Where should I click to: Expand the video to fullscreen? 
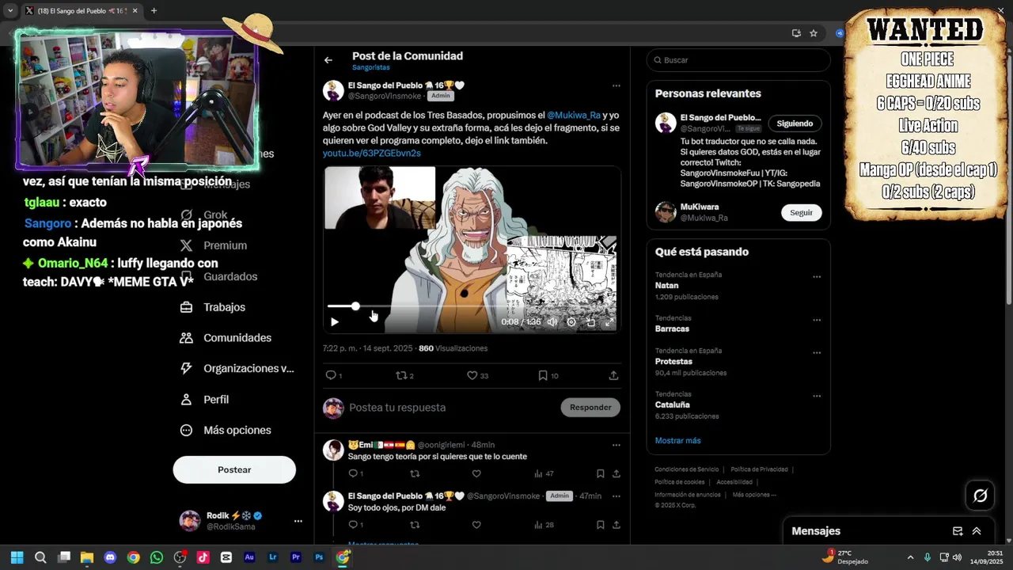click(x=609, y=322)
